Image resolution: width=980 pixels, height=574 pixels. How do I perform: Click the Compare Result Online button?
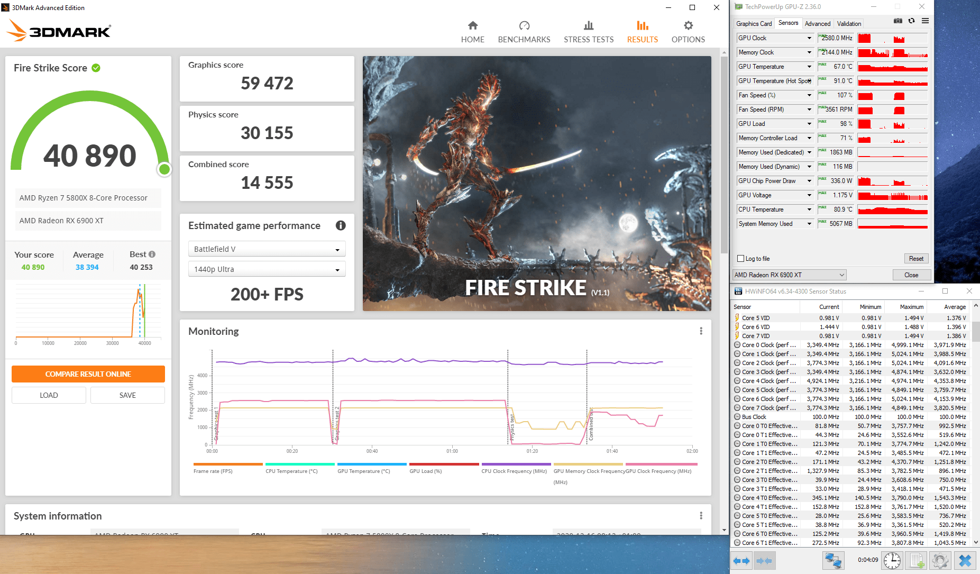click(88, 374)
